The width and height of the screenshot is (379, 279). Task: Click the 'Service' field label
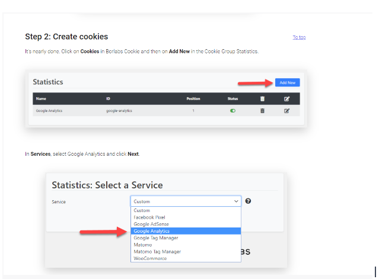pyautogui.click(x=59, y=202)
